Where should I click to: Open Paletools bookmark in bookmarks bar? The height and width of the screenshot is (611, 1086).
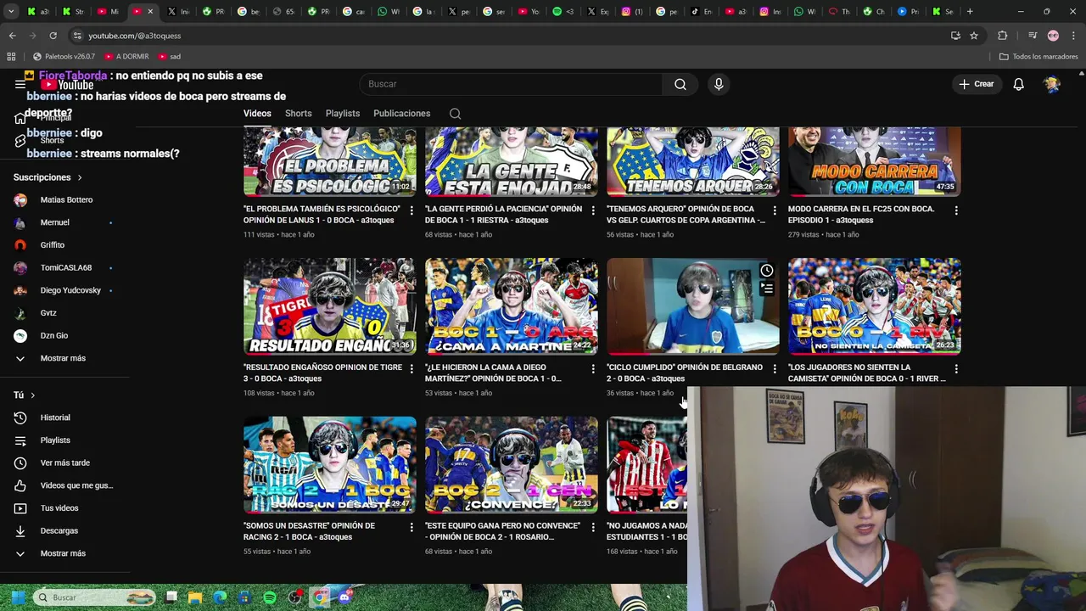(64, 57)
